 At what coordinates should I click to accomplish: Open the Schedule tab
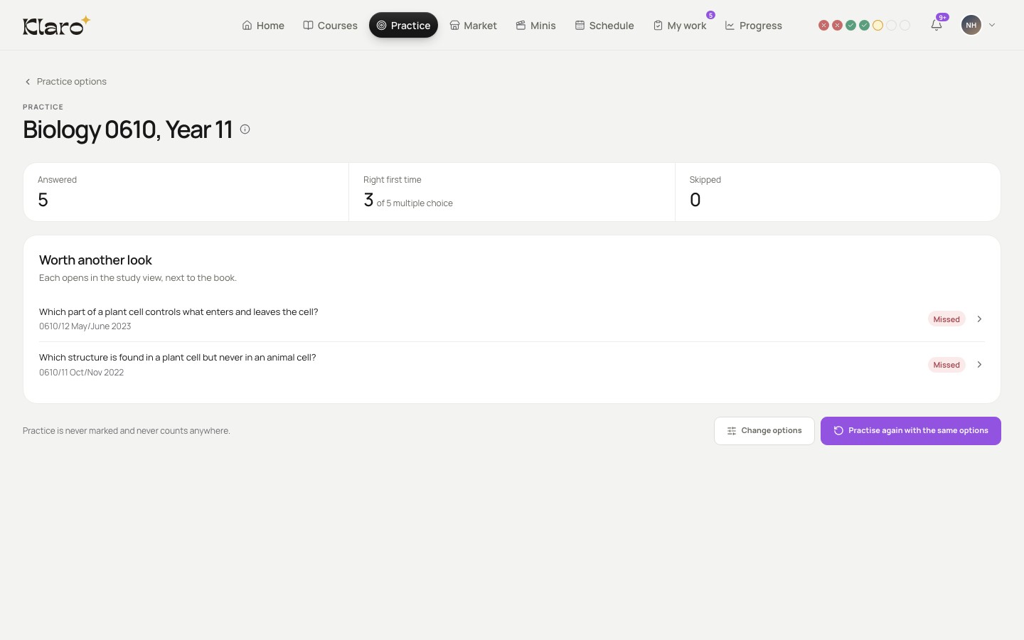click(x=604, y=25)
